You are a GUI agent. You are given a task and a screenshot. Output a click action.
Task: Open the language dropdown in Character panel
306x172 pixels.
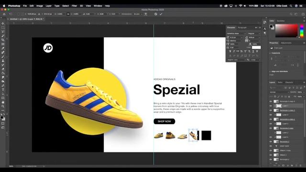236,60
